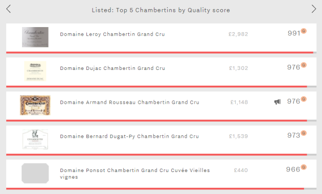Open Domaine Armand Rousseau Chambertin Grand Cru
This screenshot has height=194, width=322.
[x=130, y=102]
